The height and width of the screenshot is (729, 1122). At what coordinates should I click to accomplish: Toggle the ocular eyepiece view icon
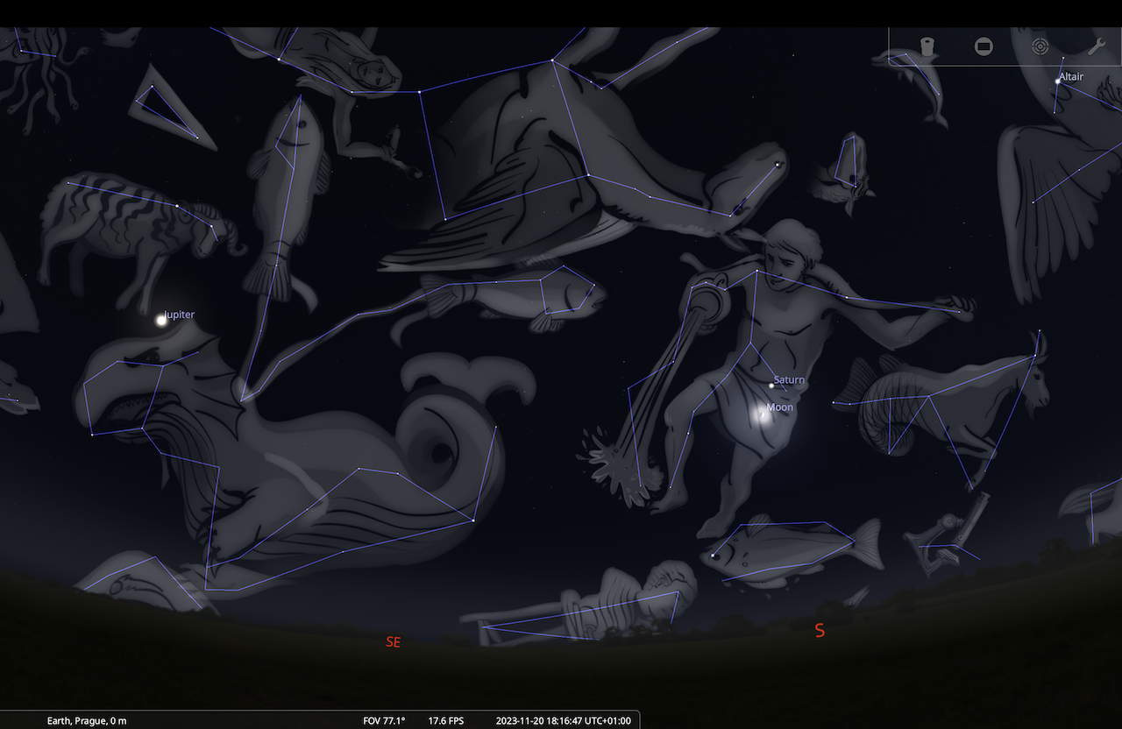(x=928, y=46)
